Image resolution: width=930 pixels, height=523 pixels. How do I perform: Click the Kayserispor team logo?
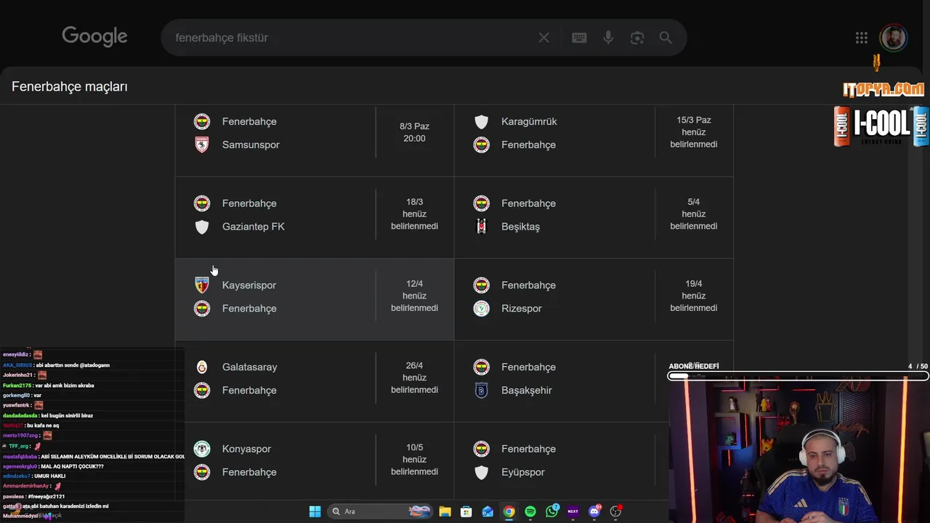[x=202, y=285]
